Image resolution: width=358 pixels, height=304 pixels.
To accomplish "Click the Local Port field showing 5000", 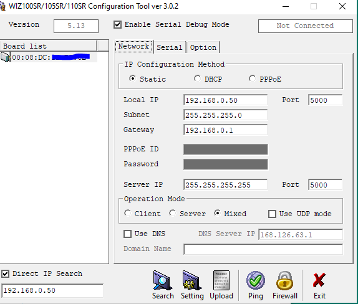I will point(325,100).
